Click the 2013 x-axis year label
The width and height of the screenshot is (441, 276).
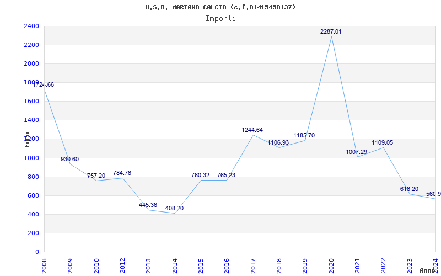[148, 266]
